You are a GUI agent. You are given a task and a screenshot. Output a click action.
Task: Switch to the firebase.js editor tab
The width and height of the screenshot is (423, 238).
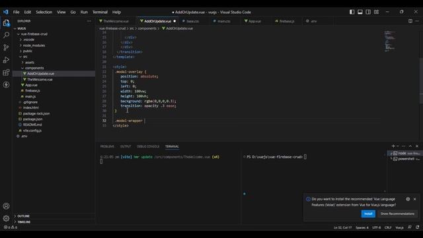tap(286, 21)
